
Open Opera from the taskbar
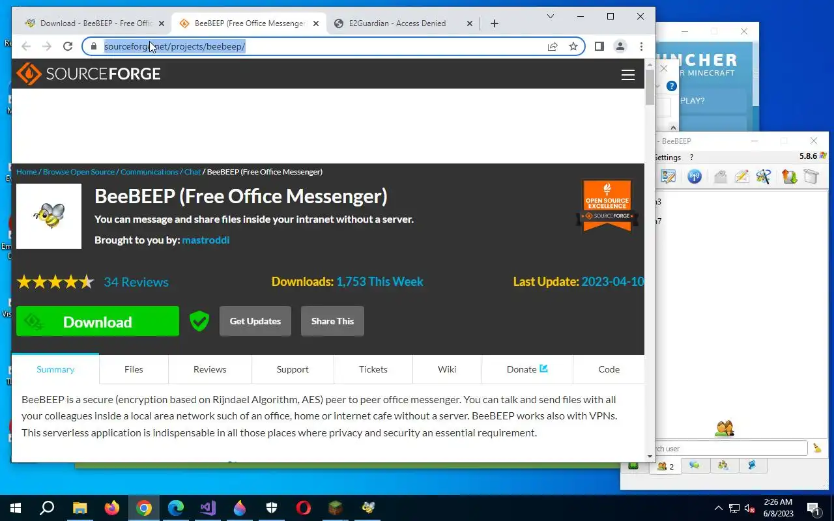304,508
